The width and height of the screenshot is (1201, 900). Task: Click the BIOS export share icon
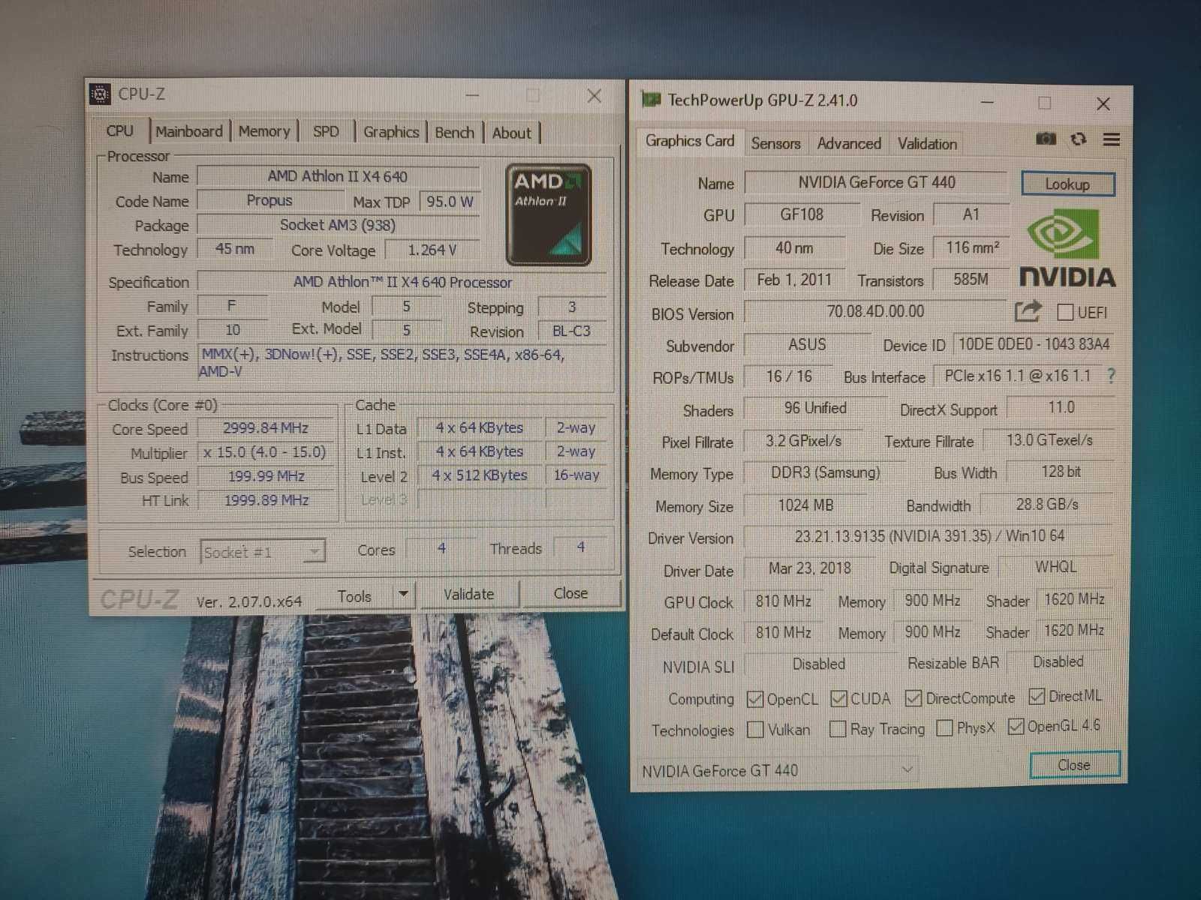(x=1028, y=310)
